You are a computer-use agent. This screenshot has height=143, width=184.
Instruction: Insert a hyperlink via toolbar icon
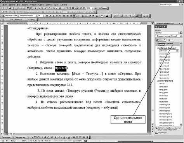[x=59, y=8]
